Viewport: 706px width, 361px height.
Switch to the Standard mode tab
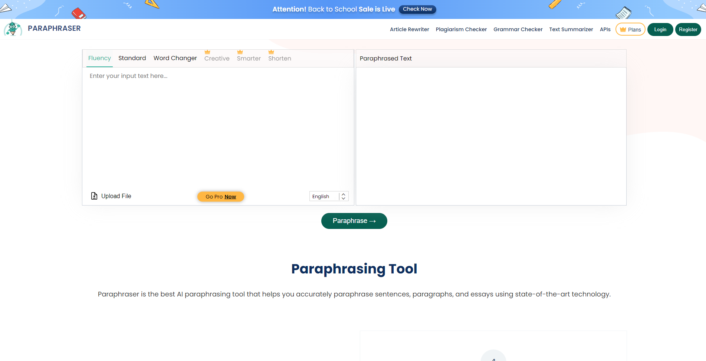point(132,58)
